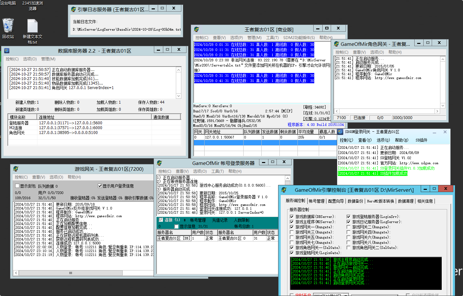Uncheck 游戏登陆服务器(LoginSrv) checkbox
463x296 pixels.
tap(348, 217)
